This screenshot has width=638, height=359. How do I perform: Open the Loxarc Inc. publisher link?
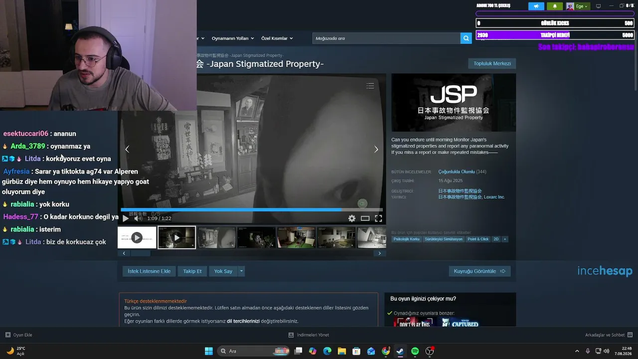pyautogui.click(x=495, y=197)
